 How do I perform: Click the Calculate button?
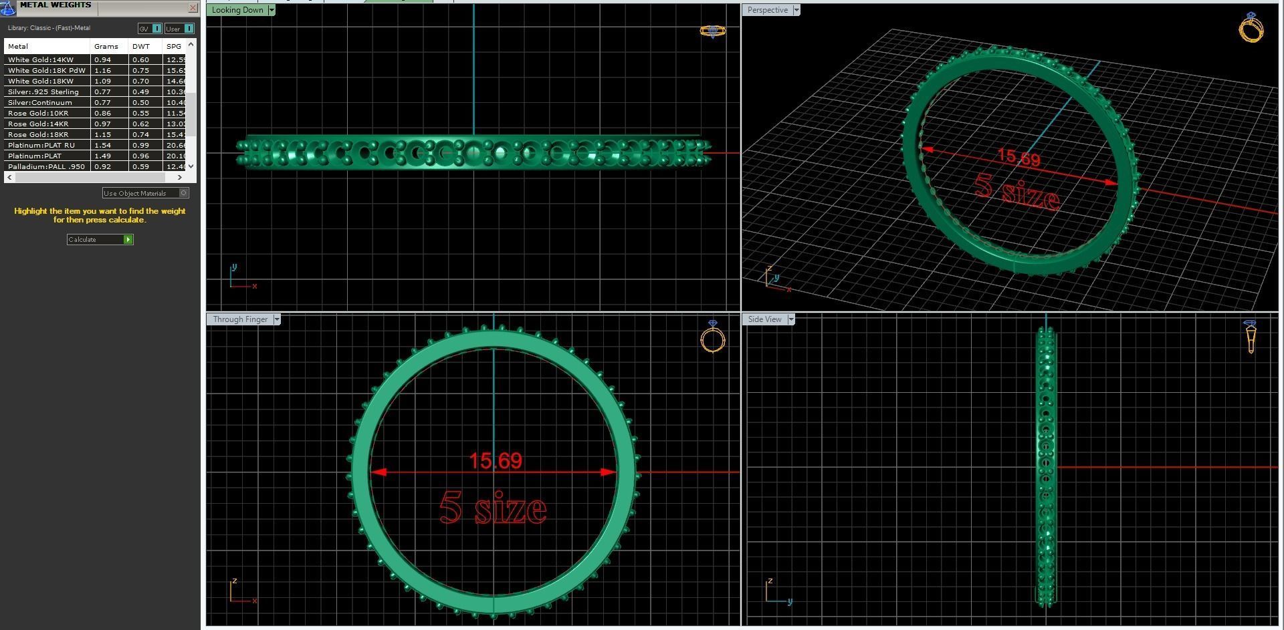100,239
